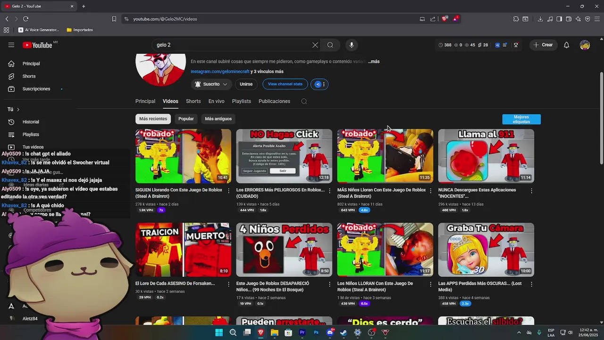Start voice search with microphone
604x340 pixels.
click(351, 45)
